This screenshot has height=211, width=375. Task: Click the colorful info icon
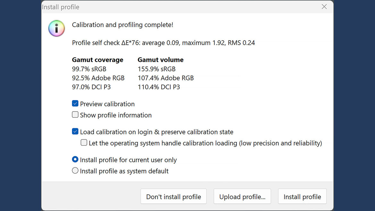pyautogui.click(x=56, y=28)
